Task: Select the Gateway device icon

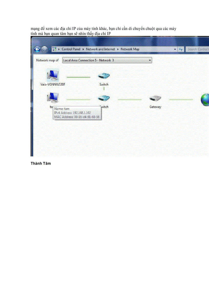Action: click(155, 98)
